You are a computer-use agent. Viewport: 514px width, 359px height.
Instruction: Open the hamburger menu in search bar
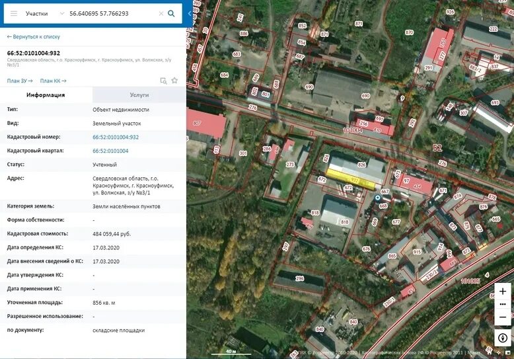point(13,13)
